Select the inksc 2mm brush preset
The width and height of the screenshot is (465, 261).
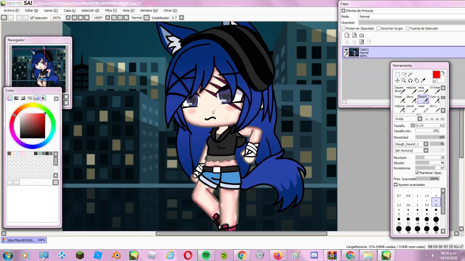(x=423, y=90)
